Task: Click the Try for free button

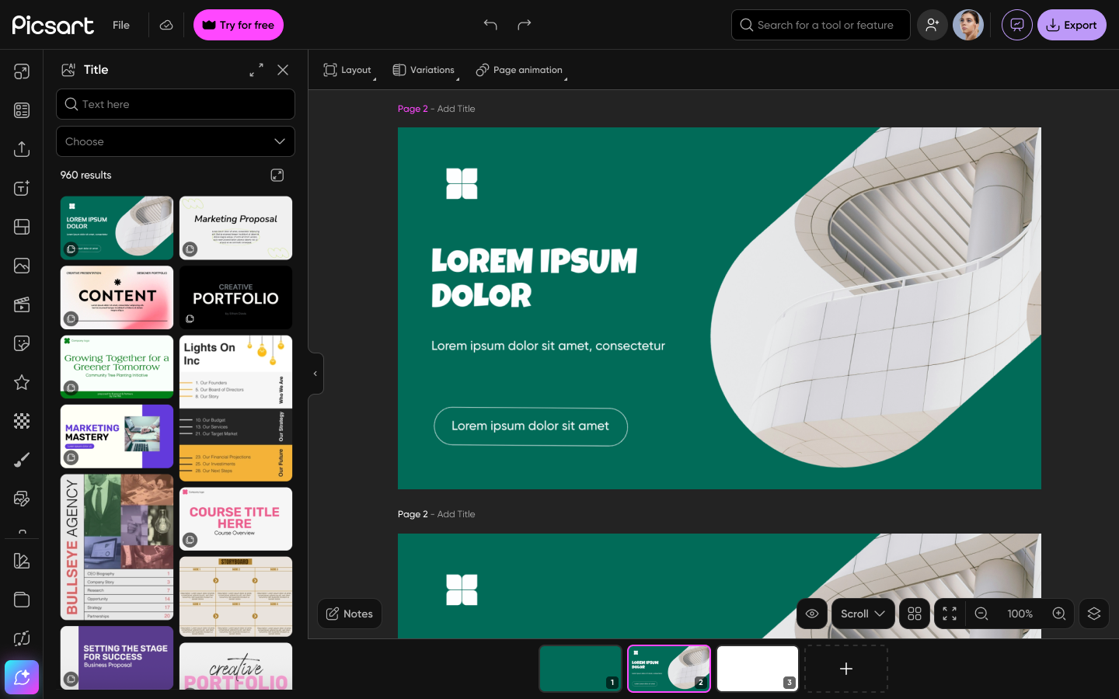Action: 239,25
